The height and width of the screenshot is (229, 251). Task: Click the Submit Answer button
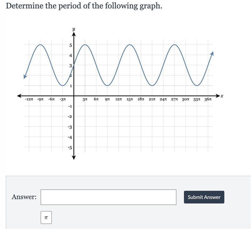point(204,197)
